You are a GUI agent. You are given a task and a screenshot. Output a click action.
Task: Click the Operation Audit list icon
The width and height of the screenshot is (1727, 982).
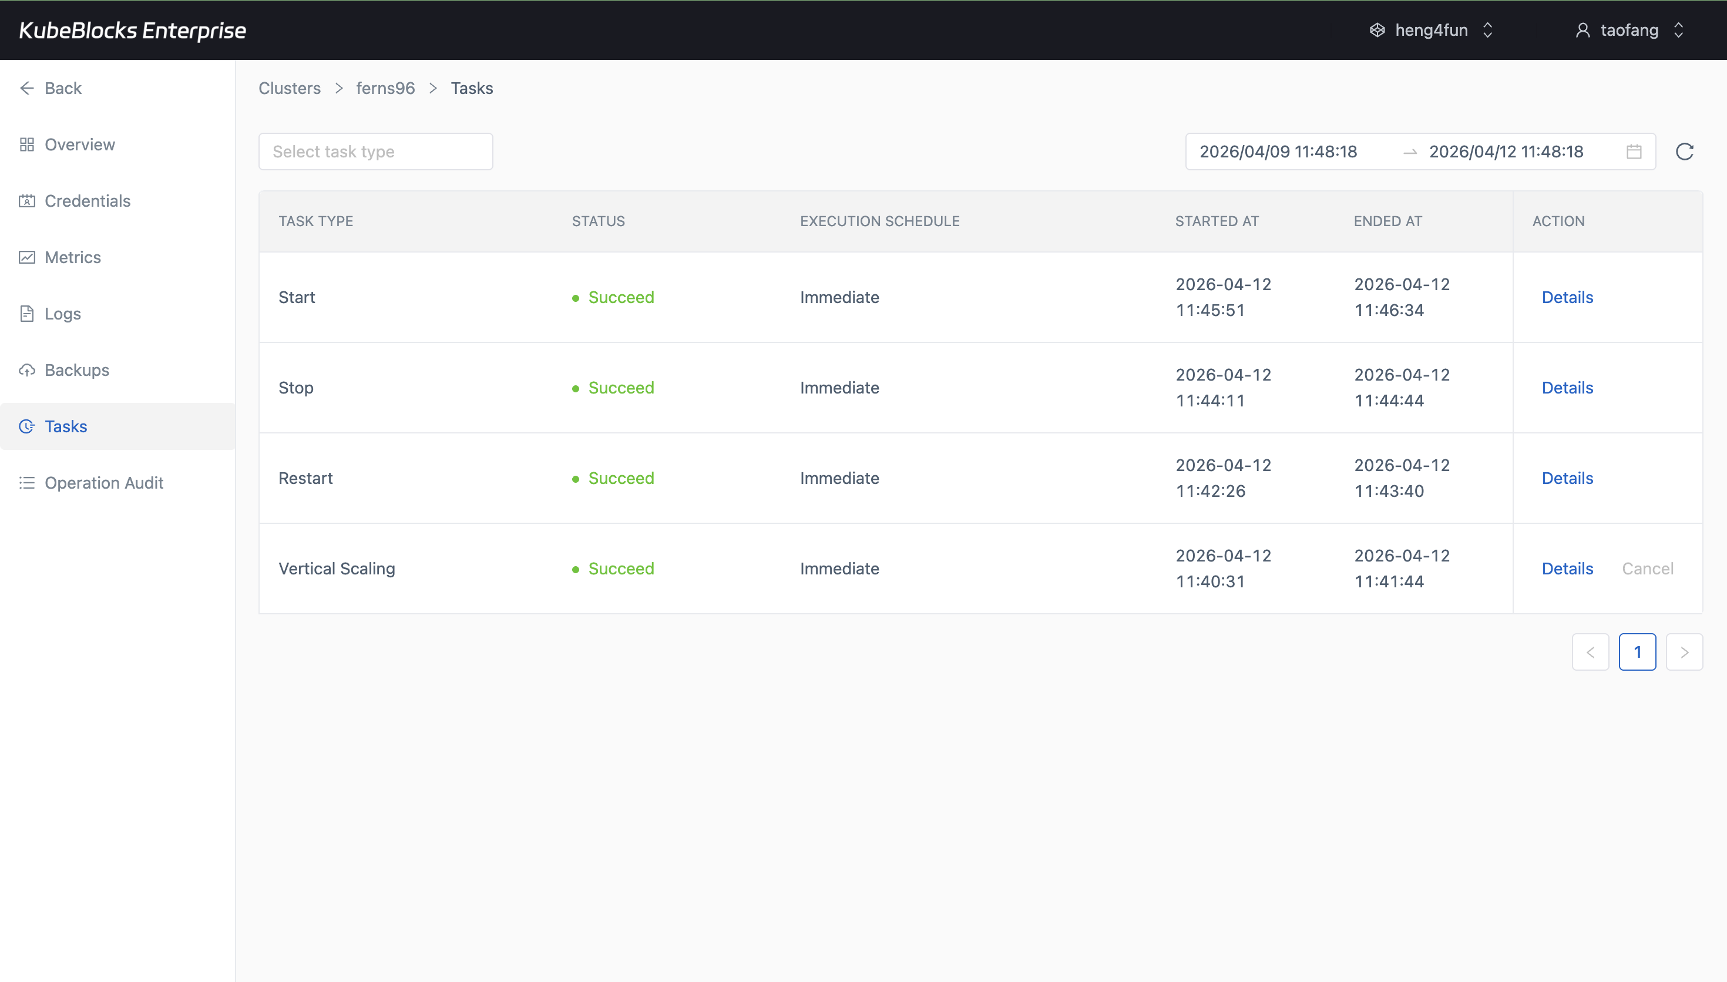point(27,483)
